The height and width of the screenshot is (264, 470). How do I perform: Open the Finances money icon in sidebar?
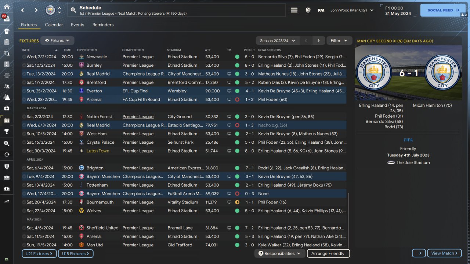click(7, 189)
